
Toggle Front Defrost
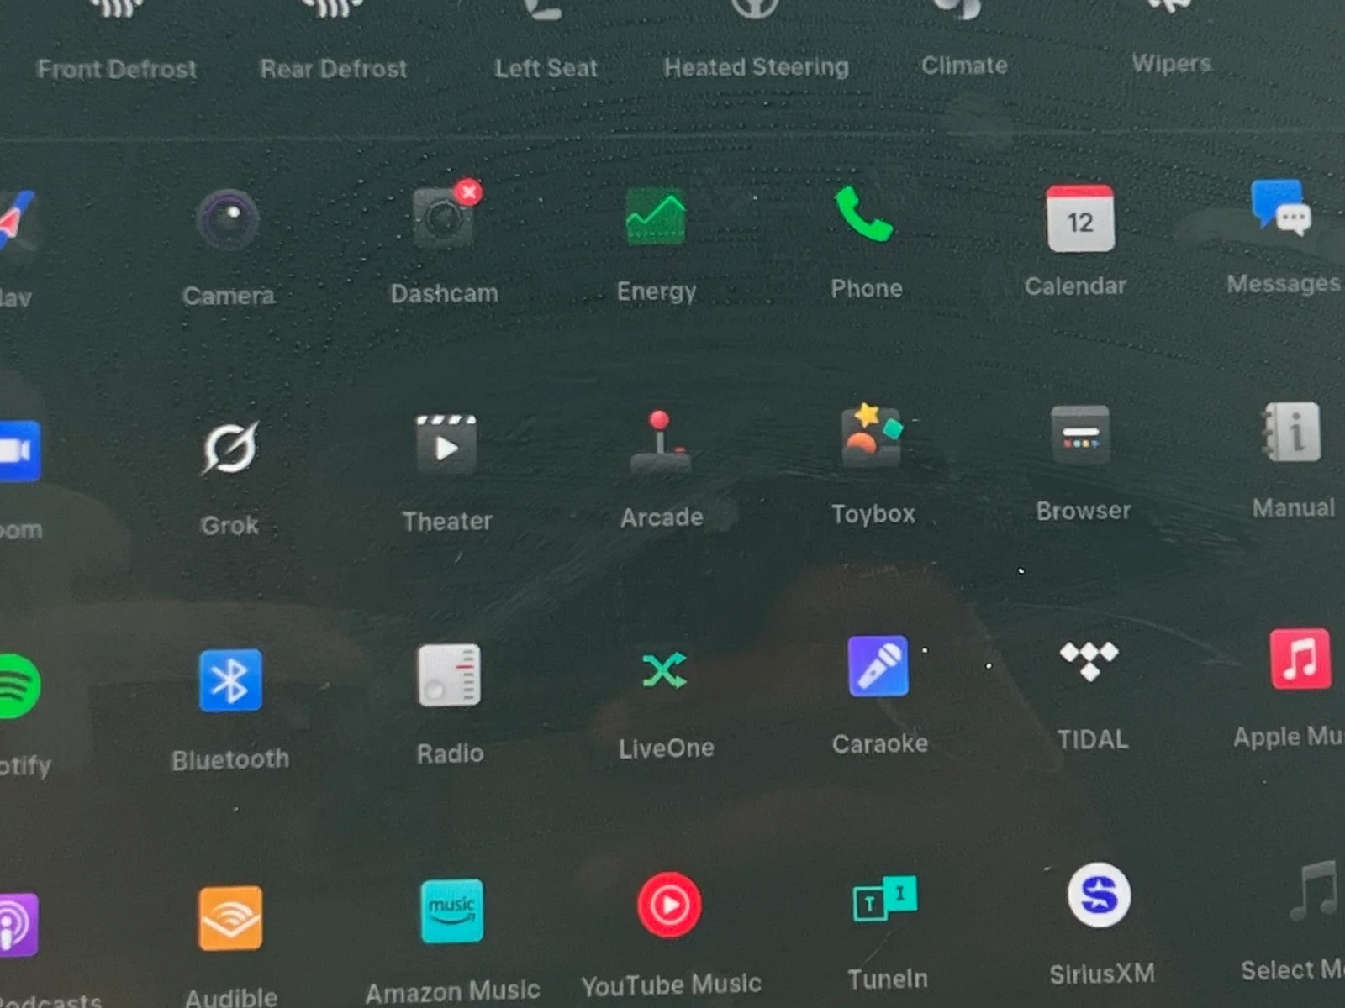pyautogui.click(x=117, y=68)
